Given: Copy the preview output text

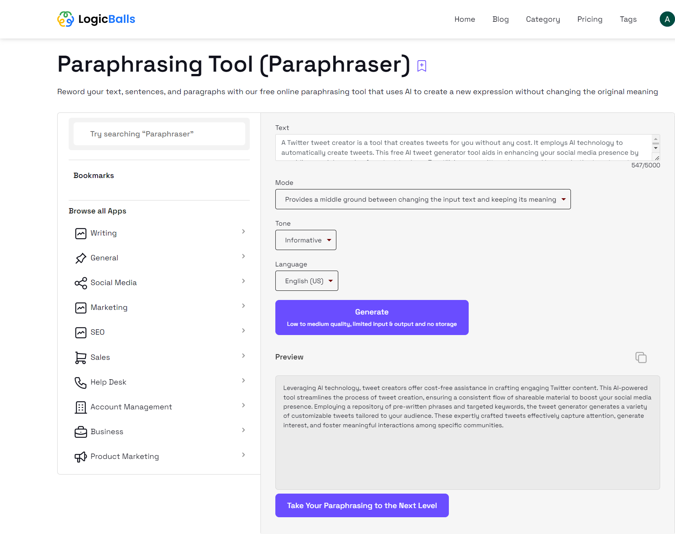Looking at the screenshot, I should tap(641, 358).
